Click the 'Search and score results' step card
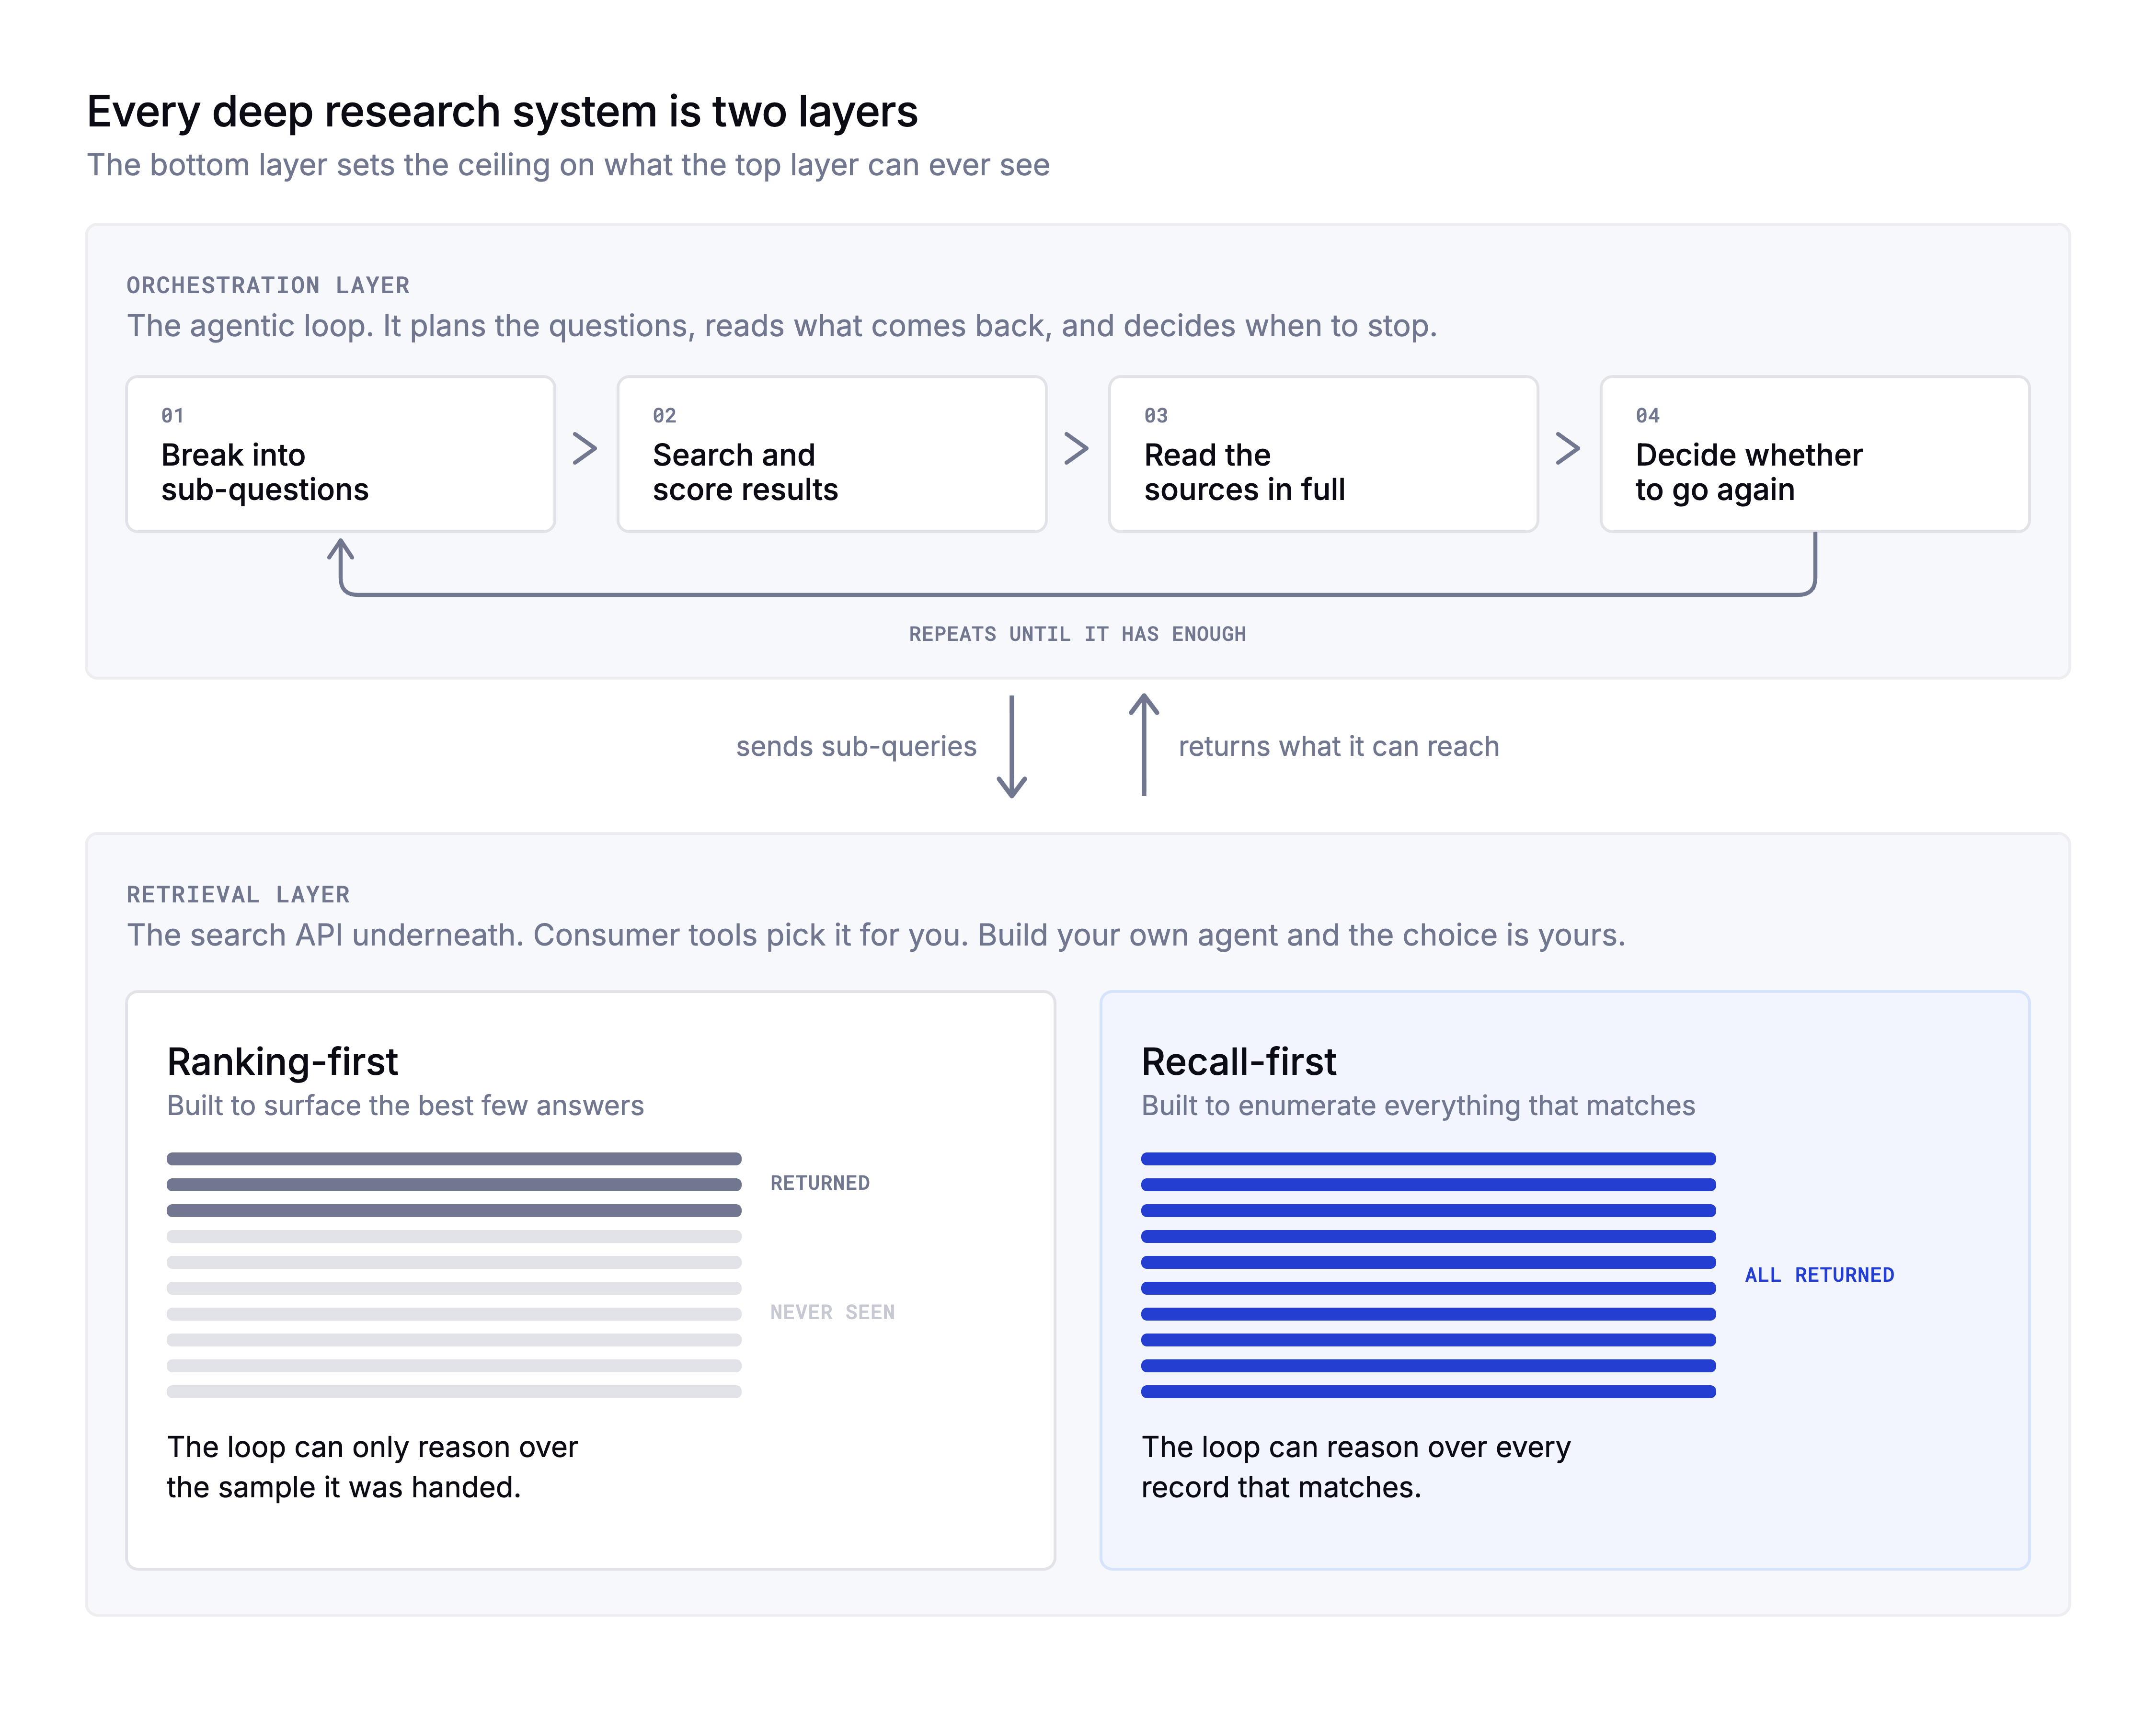 pyautogui.click(x=832, y=454)
